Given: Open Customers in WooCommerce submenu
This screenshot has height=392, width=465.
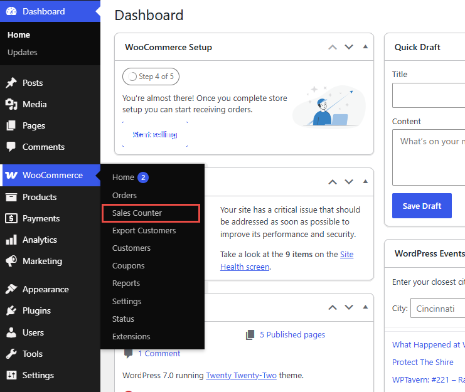Looking at the screenshot, I should coord(131,248).
